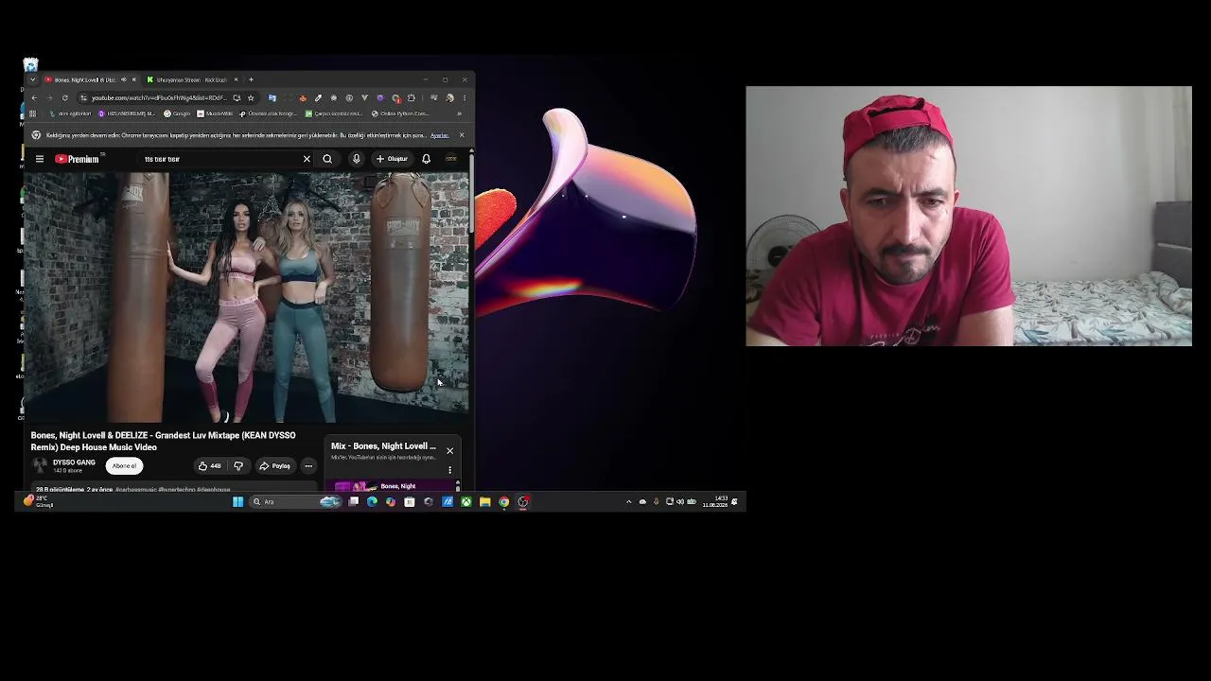Open more actions menu beside Paylaş
The image size is (1211, 681).
coord(308,465)
